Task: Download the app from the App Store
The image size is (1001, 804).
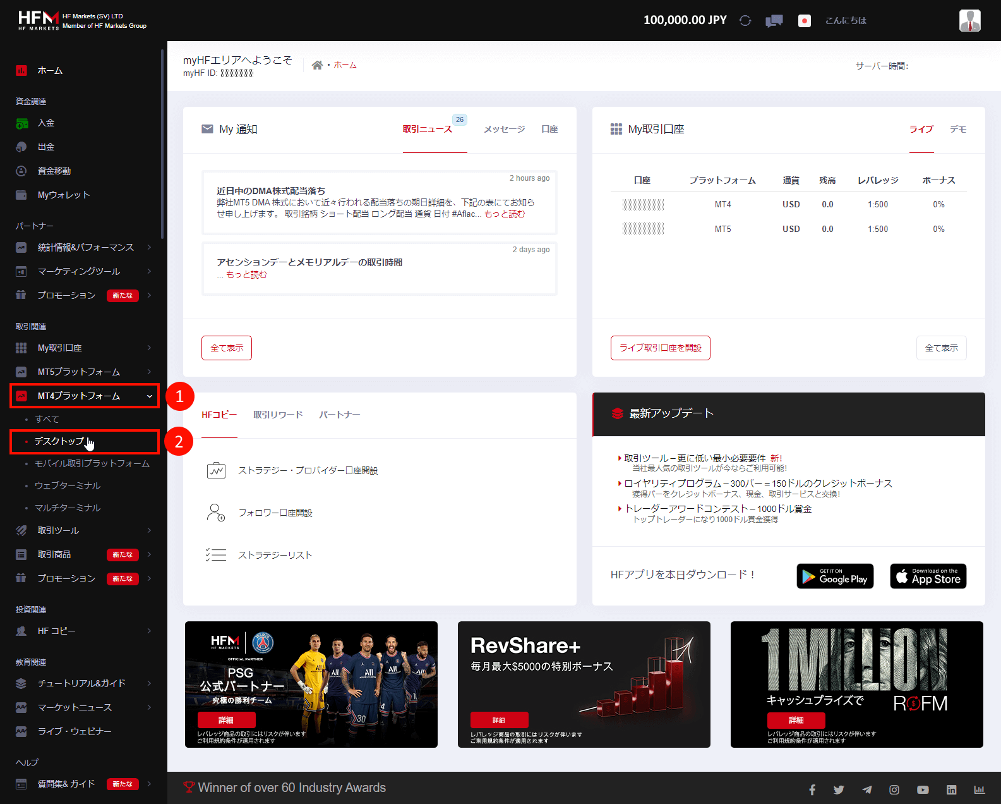Action: click(x=928, y=576)
